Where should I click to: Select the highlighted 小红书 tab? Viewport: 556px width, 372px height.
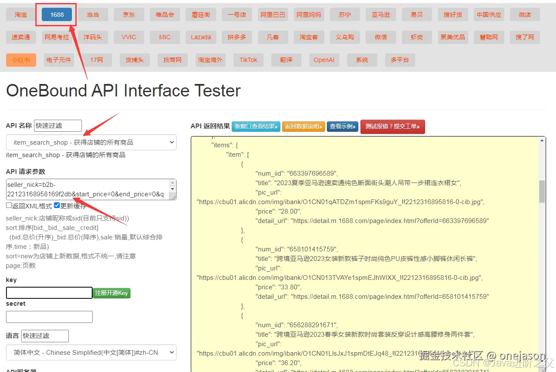[x=21, y=60]
